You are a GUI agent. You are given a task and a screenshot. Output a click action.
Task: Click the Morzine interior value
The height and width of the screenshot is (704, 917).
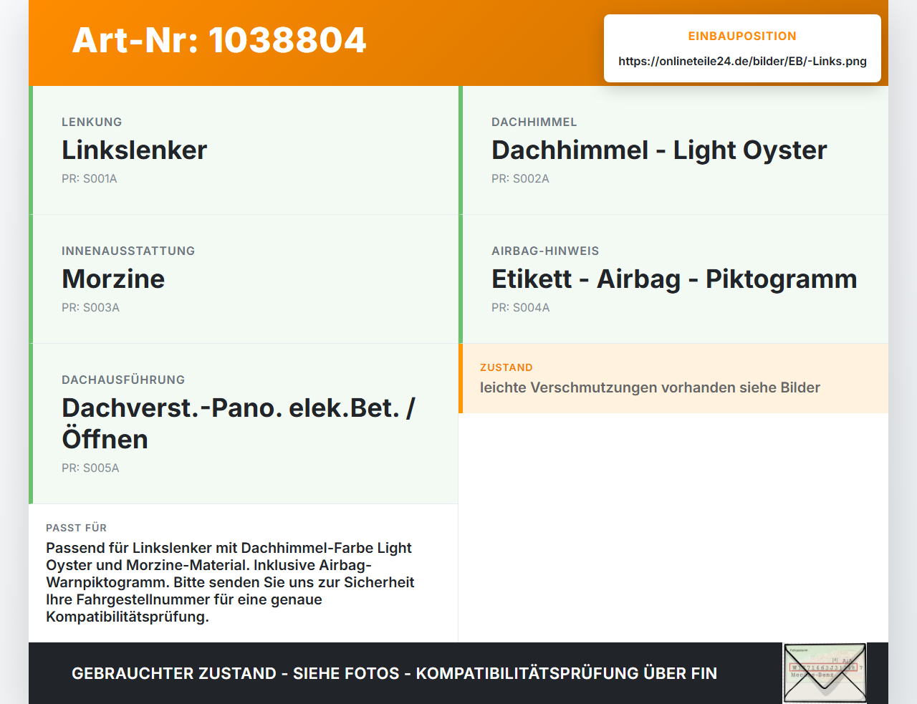click(113, 279)
